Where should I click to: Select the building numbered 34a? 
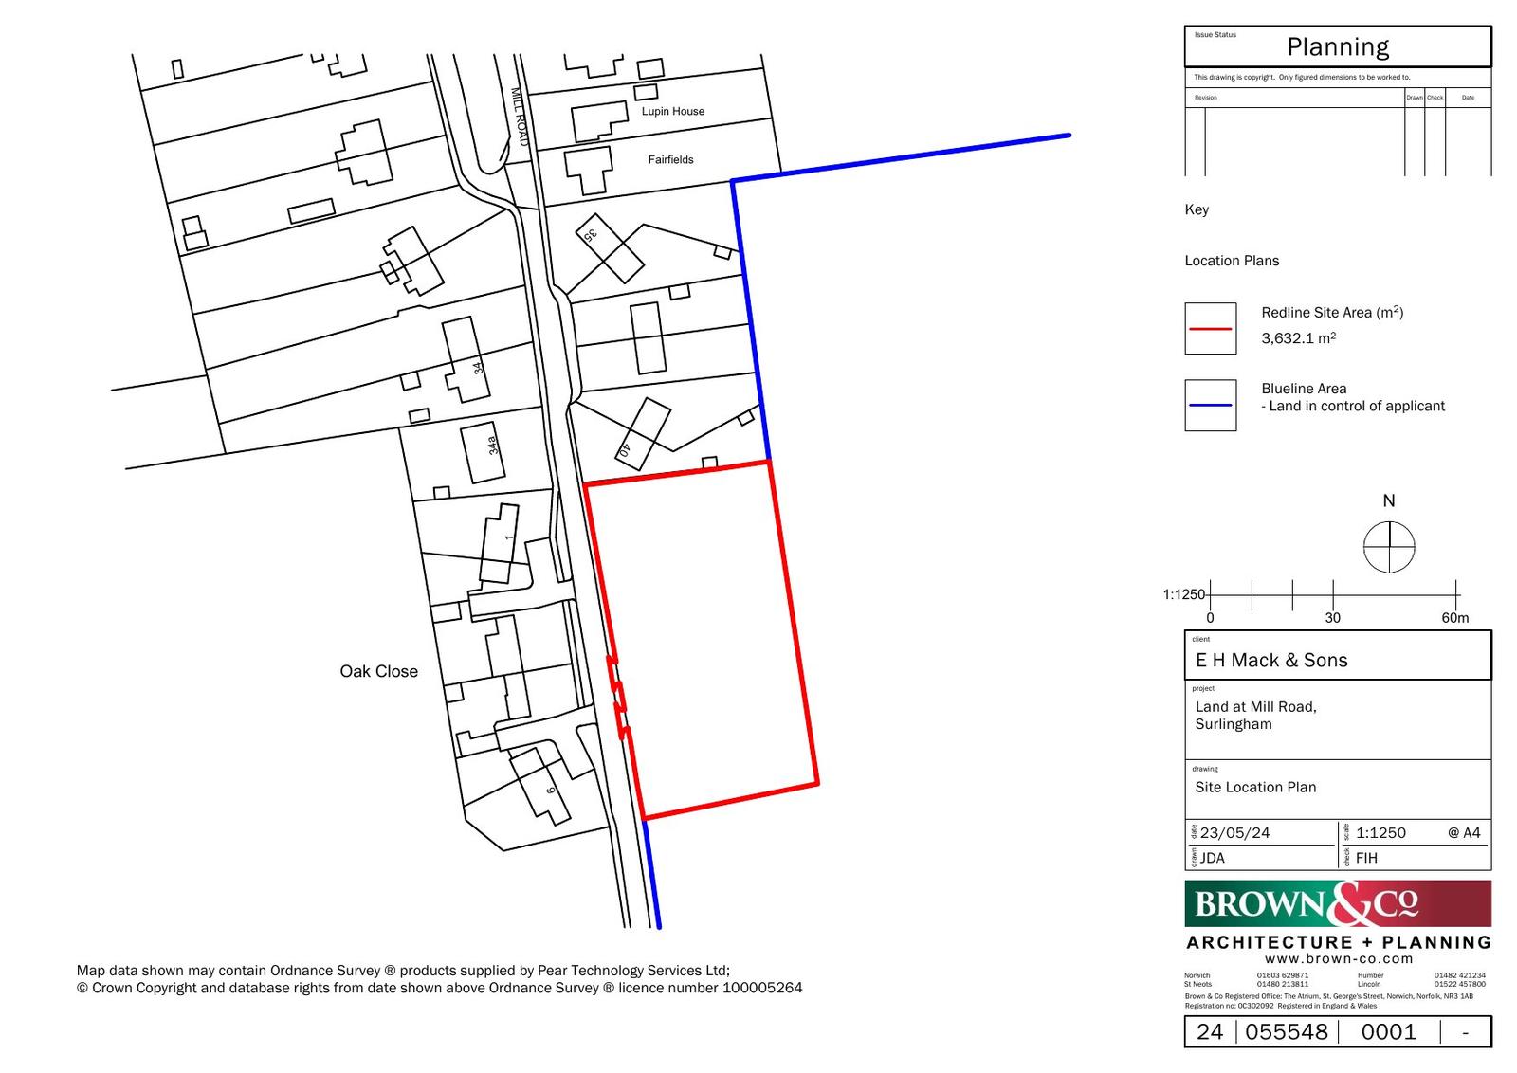(x=483, y=452)
